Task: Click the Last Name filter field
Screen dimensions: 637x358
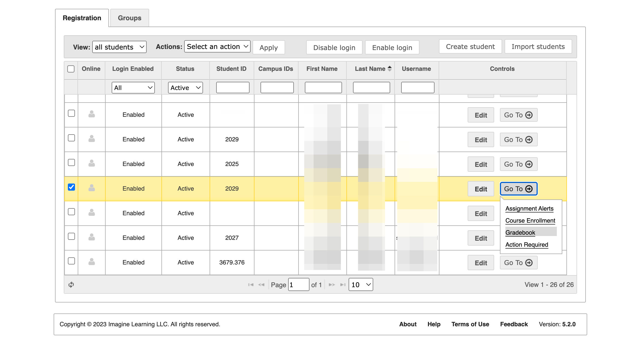Action: pyautogui.click(x=371, y=88)
